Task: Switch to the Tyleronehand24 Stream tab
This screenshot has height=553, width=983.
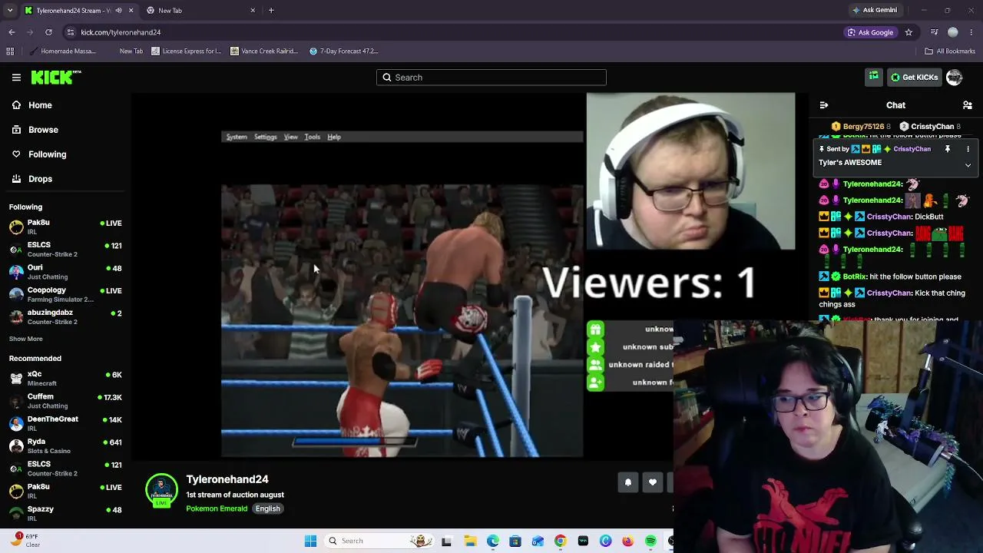Action: pos(73,11)
